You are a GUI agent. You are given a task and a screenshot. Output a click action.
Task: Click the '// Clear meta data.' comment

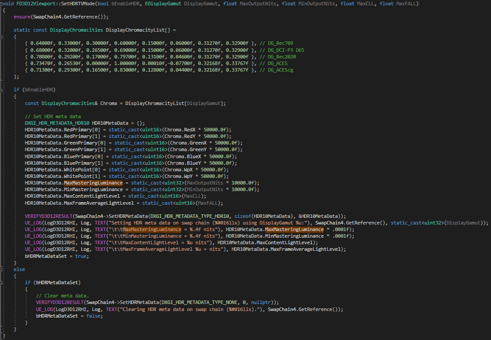[62, 296]
